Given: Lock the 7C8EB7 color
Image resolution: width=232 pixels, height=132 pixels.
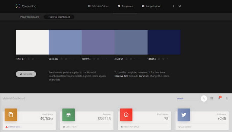Looking at the screenshot, I should coord(62,59).
